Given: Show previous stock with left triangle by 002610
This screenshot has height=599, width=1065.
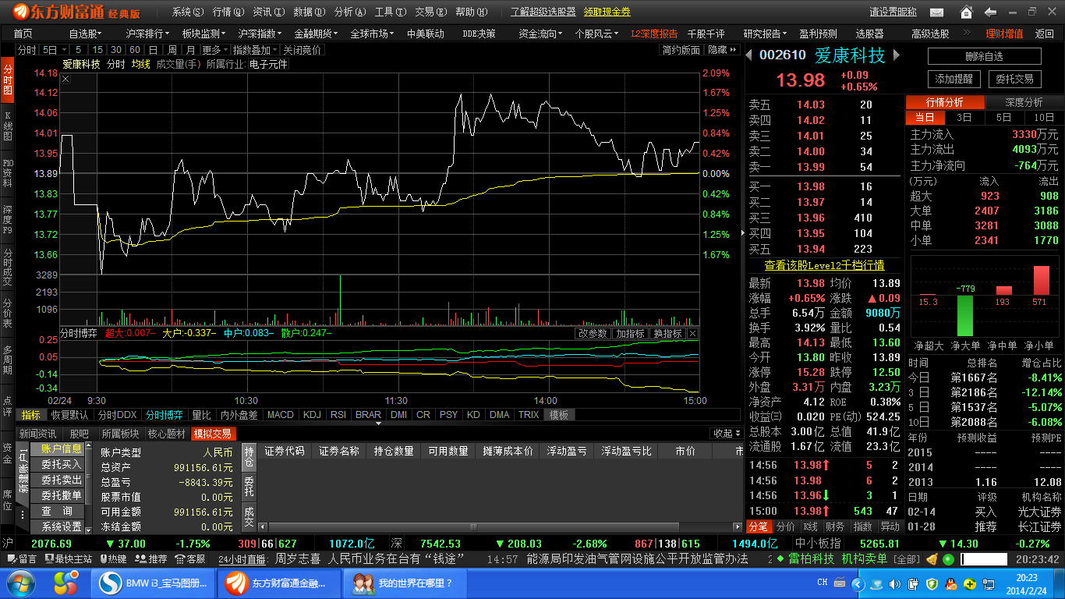Looking at the screenshot, I should coord(750,55).
